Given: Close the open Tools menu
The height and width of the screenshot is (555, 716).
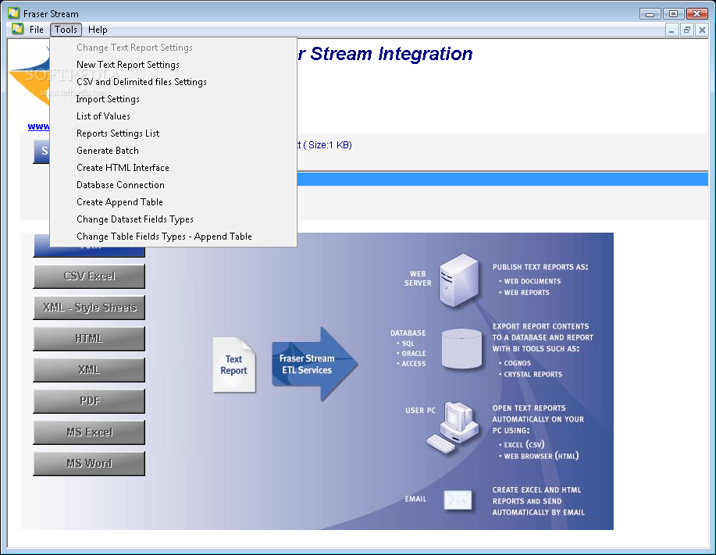Looking at the screenshot, I should [66, 30].
